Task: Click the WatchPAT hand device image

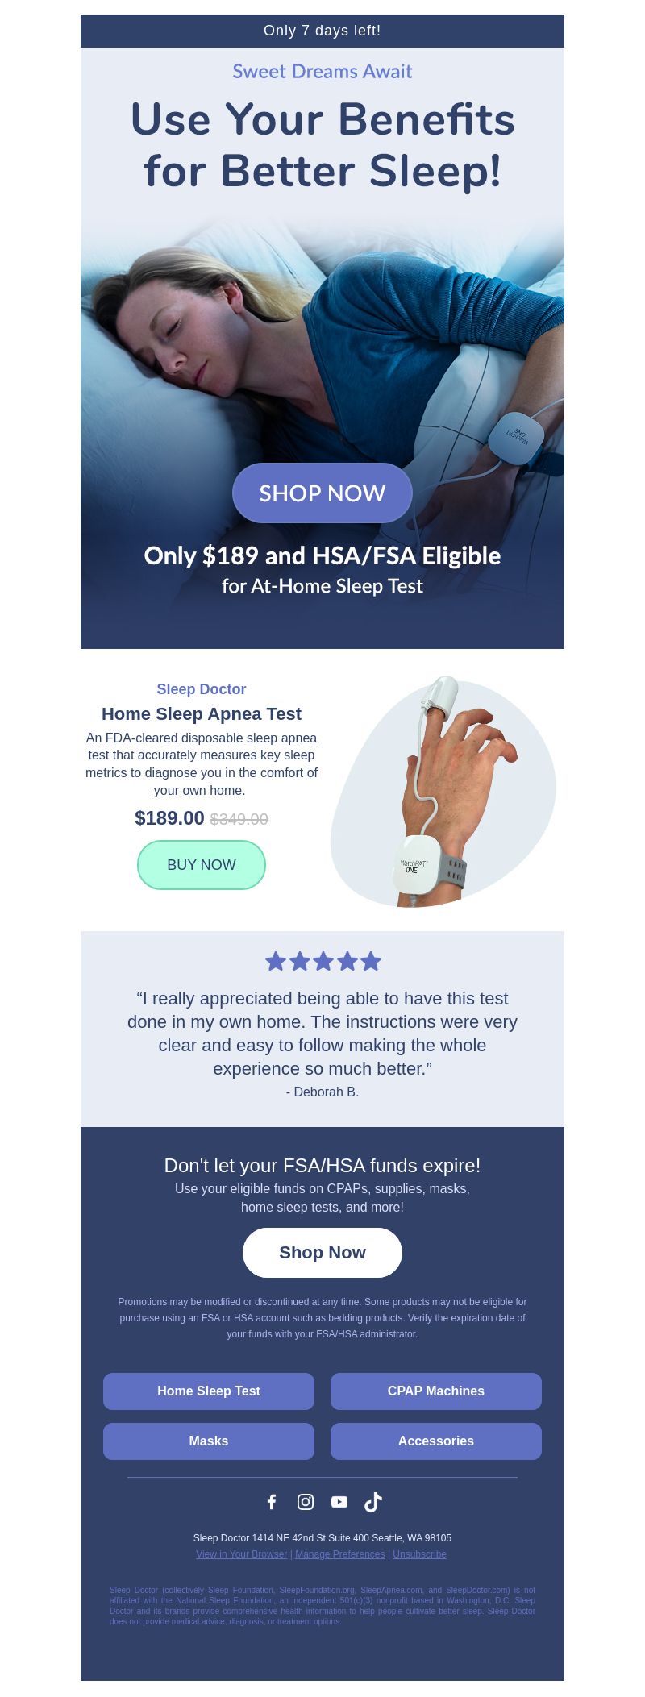Action: coord(443,792)
